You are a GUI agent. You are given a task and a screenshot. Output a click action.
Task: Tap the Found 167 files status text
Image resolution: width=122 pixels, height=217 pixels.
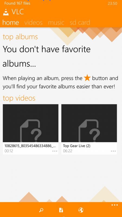click(17, 3)
